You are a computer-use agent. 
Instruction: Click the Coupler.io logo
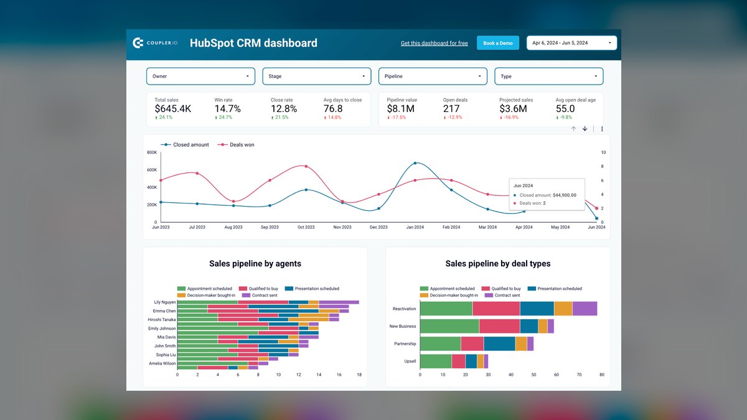coord(156,43)
